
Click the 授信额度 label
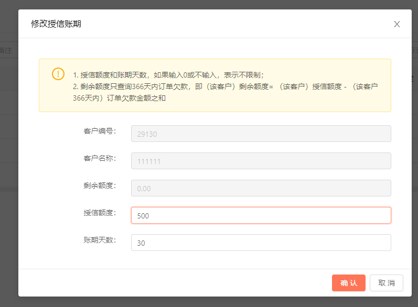point(100,213)
